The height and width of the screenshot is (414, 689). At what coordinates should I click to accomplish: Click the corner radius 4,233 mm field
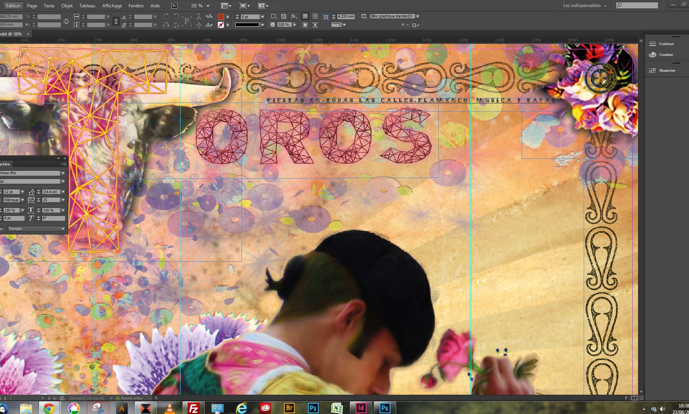[346, 17]
